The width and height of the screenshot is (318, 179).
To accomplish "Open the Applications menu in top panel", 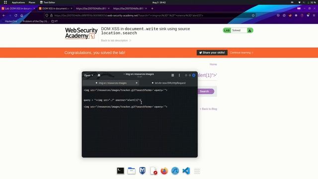I will point(18,2).
